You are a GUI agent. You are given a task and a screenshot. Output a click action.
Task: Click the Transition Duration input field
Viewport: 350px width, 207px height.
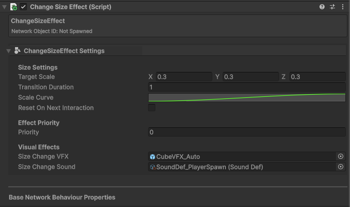click(x=246, y=87)
